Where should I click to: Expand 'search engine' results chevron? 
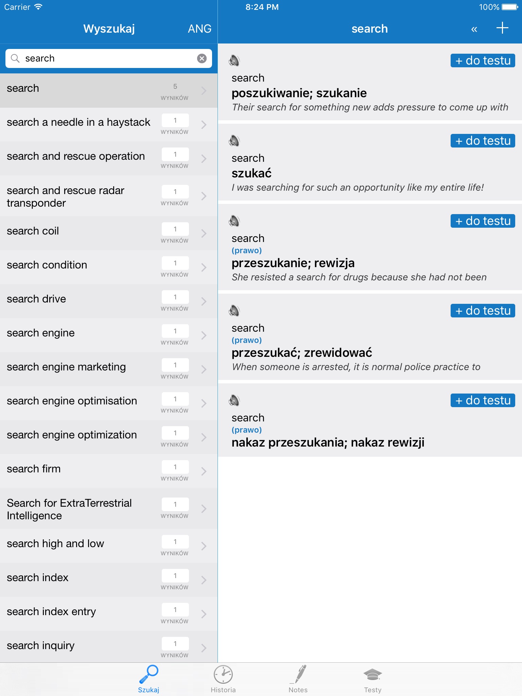pos(204,335)
